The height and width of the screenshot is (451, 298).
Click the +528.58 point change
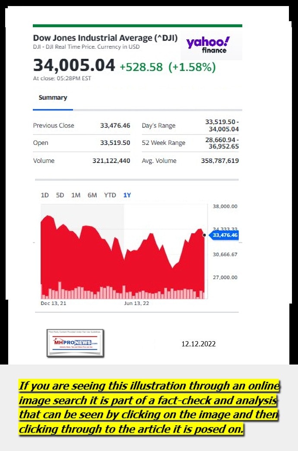141,67
